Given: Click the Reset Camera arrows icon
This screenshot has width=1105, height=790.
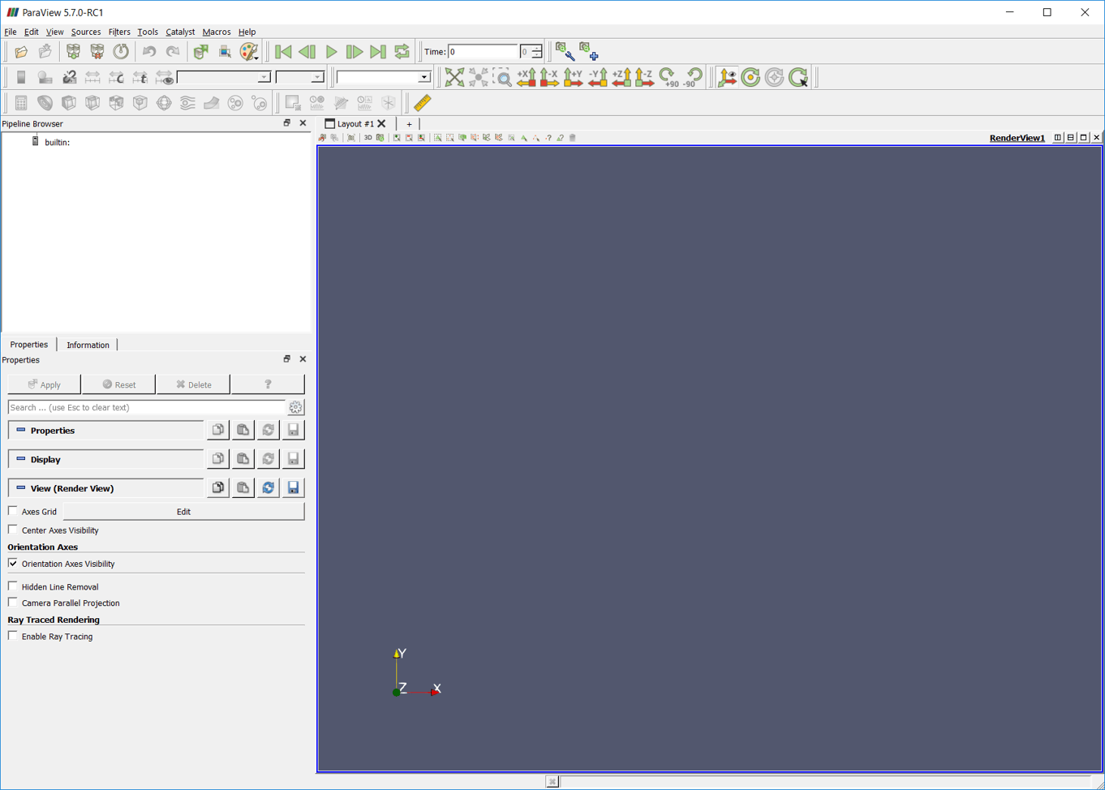Looking at the screenshot, I should click(x=454, y=77).
